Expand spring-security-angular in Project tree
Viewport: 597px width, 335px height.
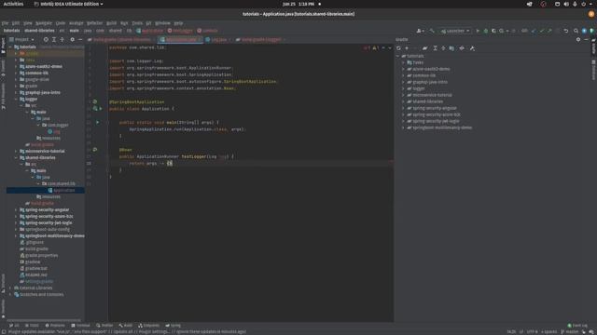pyautogui.click(x=16, y=209)
